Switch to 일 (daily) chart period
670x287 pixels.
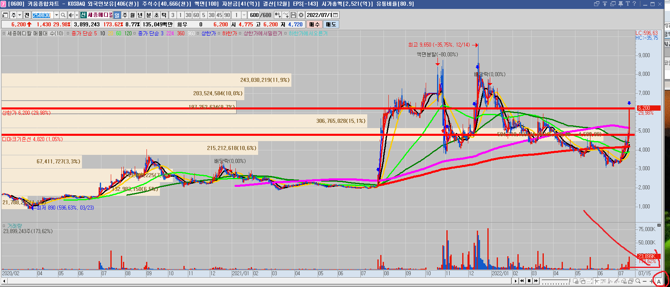[x=117, y=15]
